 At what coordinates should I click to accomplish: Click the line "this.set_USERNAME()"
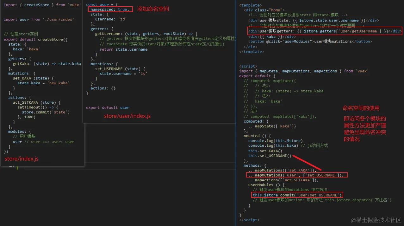(270, 156)
